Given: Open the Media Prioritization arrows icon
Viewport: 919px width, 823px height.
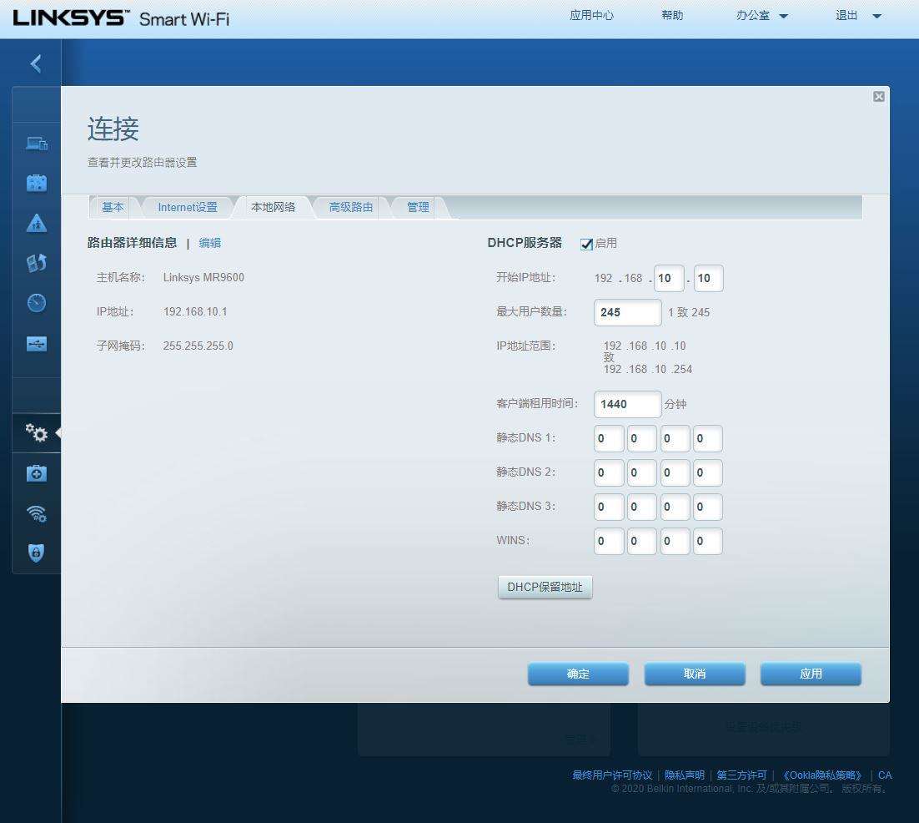Looking at the screenshot, I should pos(37,263).
